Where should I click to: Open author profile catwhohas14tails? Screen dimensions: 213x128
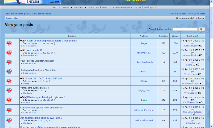144,62
